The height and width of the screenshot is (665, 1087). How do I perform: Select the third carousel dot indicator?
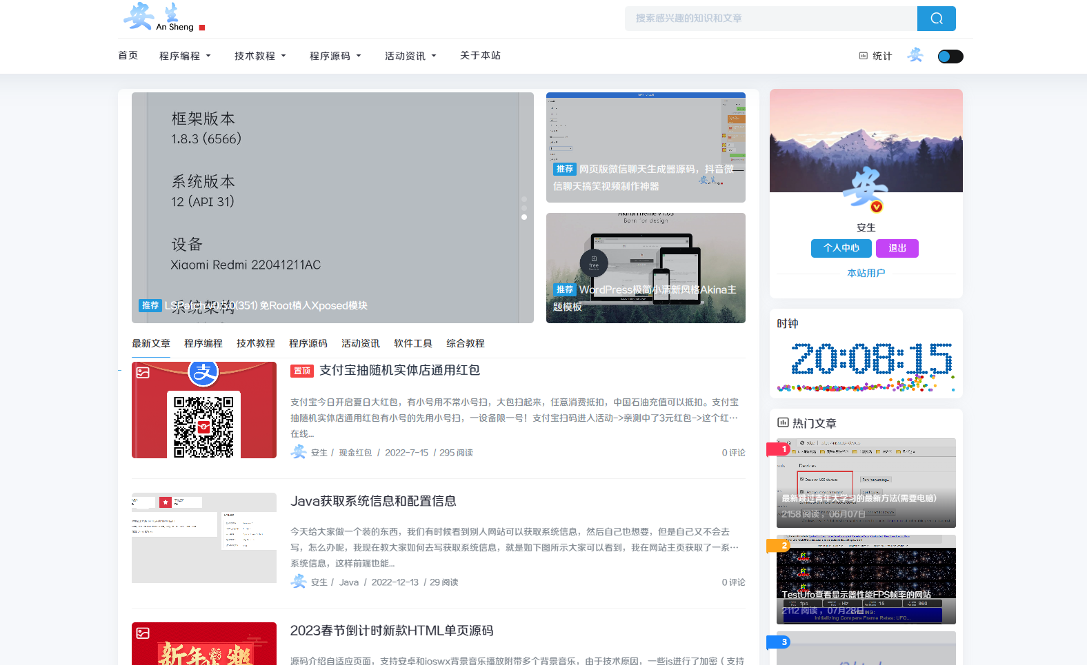pos(524,217)
